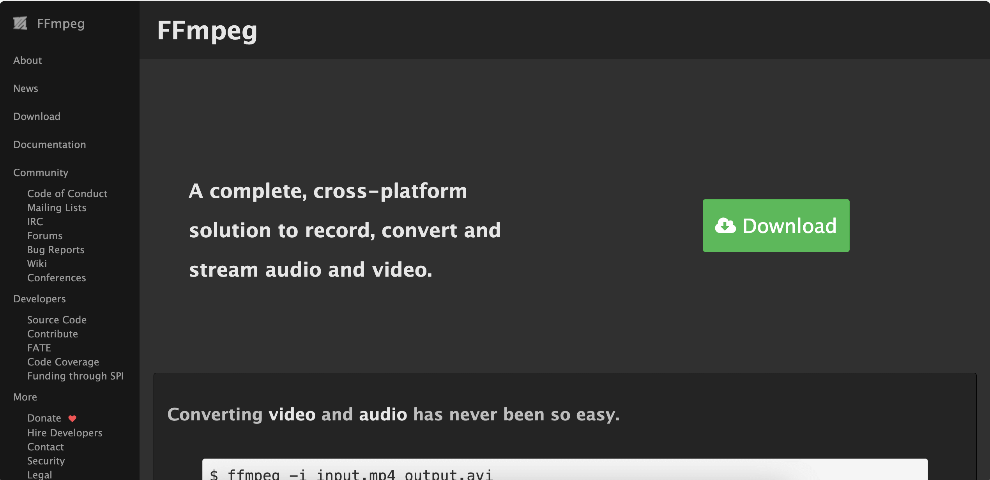Expand the Developers section

[39, 298]
